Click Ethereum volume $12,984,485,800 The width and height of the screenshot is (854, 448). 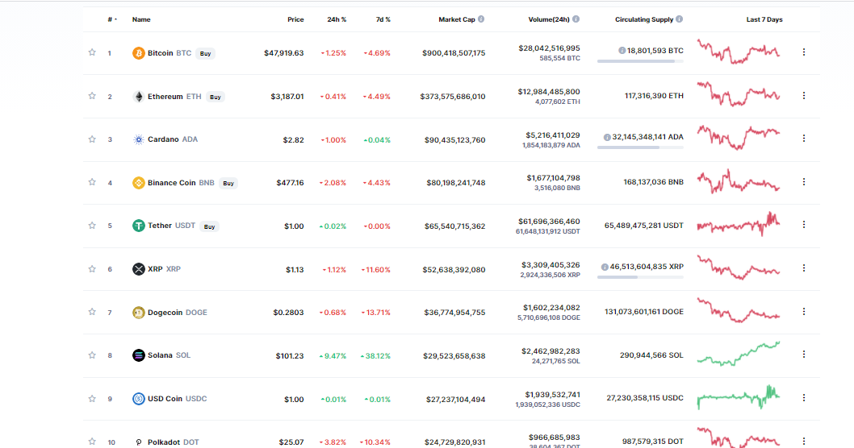coord(549,92)
